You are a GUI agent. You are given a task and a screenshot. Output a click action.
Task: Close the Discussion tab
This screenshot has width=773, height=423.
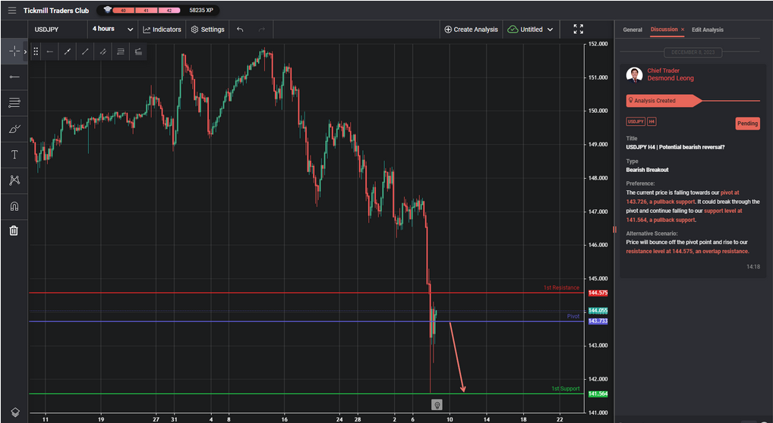pos(683,30)
